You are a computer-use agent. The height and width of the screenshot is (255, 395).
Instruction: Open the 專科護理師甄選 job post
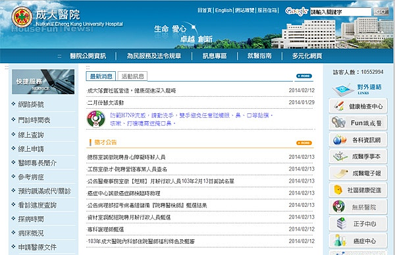click(x=105, y=229)
